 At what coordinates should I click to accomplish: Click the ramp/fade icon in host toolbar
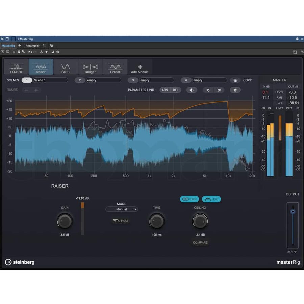53,52
